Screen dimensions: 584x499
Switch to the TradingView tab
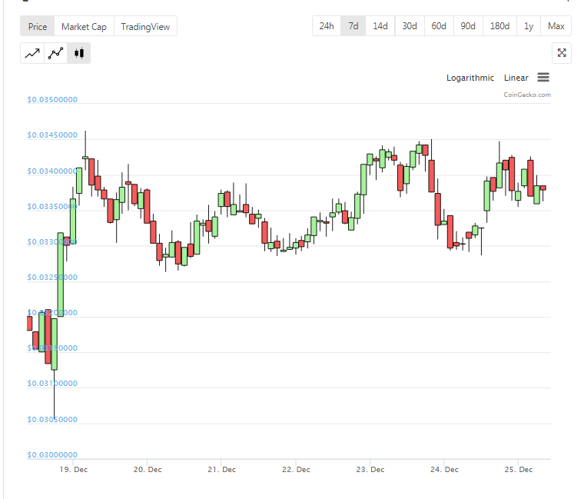coord(145,26)
